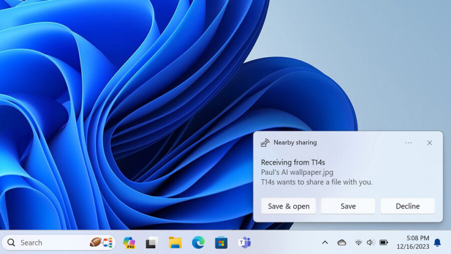Open Microsoft Store from taskbar
The height and width of the screenshot is (254, 451).
(221, 242)
